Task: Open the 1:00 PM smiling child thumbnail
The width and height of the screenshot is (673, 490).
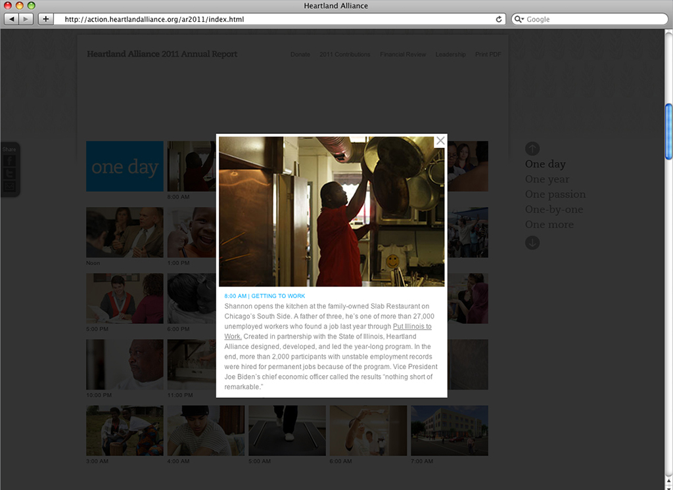Action: (x=191, y=232)
